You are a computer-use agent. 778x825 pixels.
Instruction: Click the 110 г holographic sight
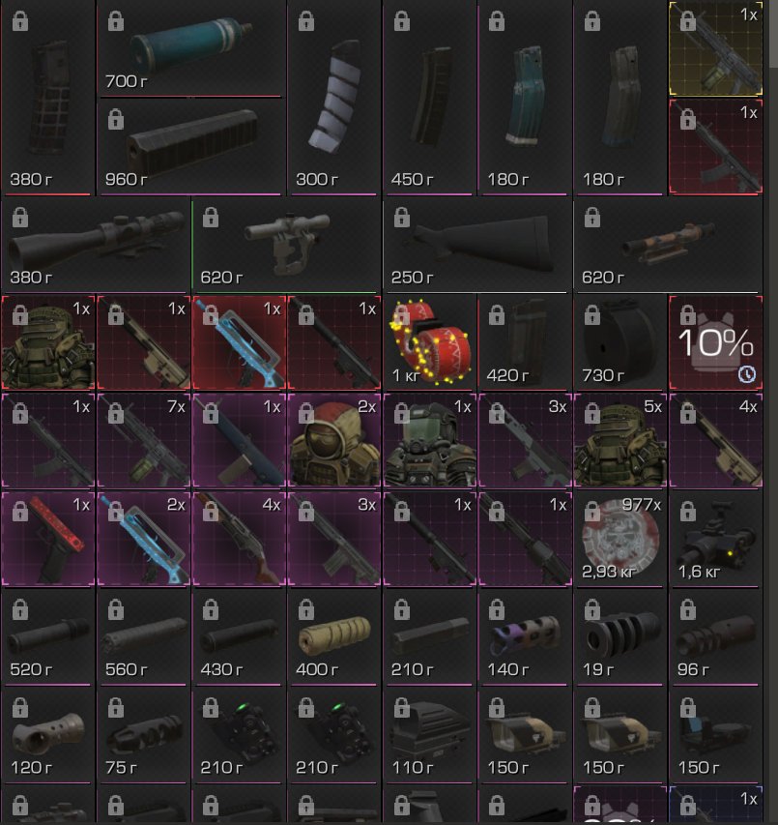(x=430, y=734)
